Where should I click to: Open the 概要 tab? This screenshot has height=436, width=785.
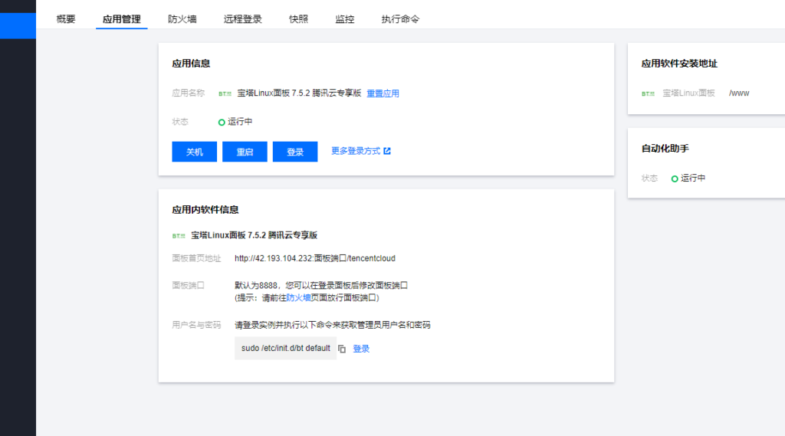coord(66,19)
